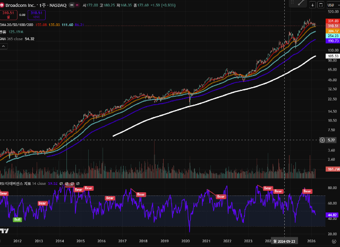Click the down-arrow button near USD

coord(312,5)
